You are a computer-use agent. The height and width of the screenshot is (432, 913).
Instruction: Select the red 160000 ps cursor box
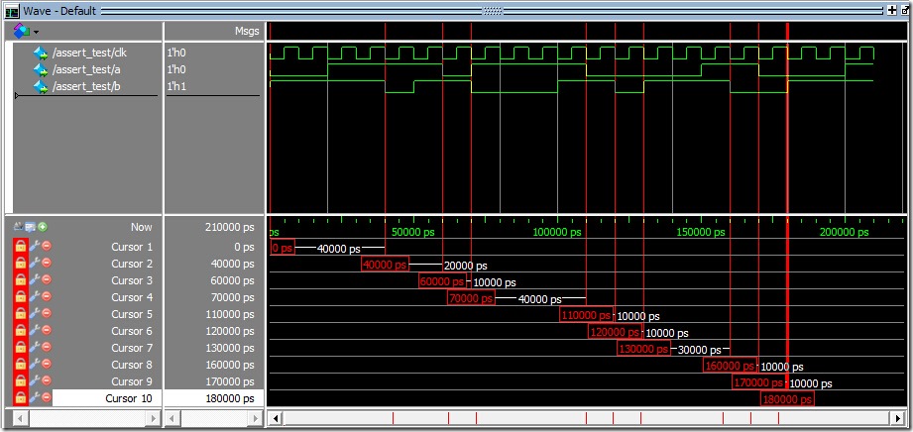731,366
